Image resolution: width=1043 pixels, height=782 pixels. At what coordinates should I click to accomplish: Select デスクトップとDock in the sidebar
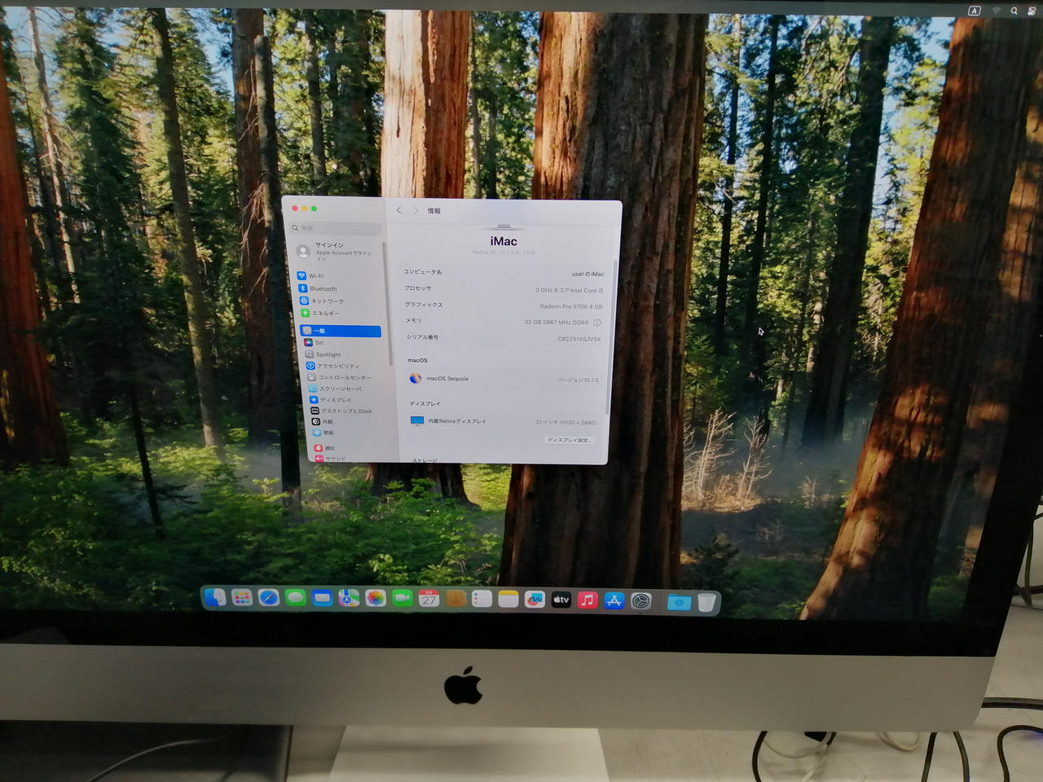(x=345, y=411)
